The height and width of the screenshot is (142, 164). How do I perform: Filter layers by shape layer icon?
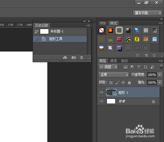point(145,67)
